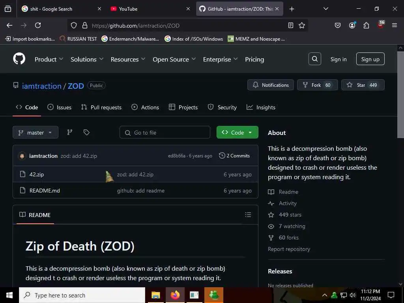Screen dimensions: 404x303
Task: Expand the Product menu
Action: click(x=49, y=59)
